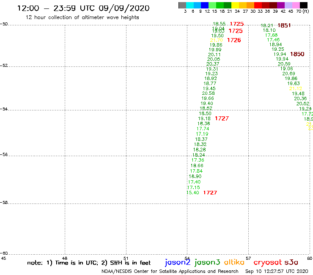This screenshot has height=275, width=313.
Task: Select the 15.40 wave height reading
Action: 193,192
